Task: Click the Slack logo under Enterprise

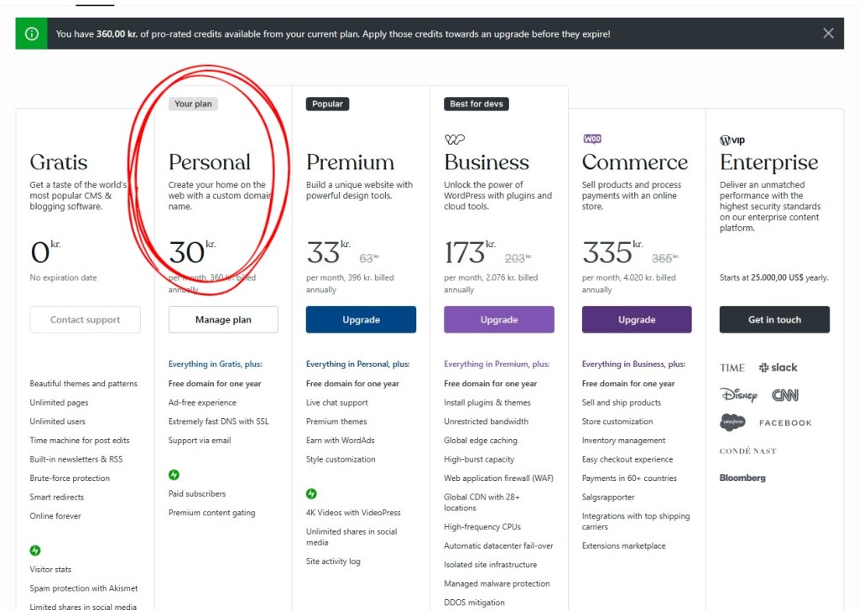Action: 778,368
